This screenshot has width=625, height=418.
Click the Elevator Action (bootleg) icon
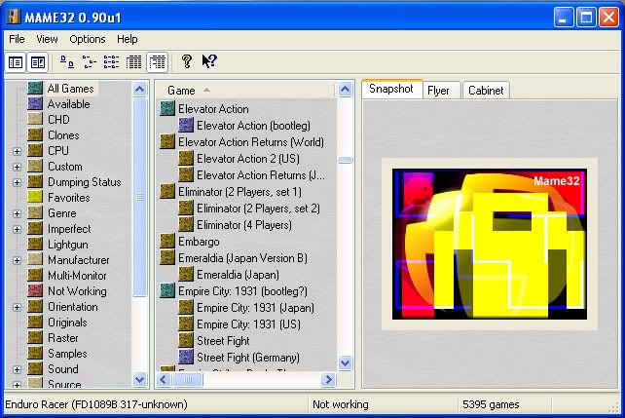tap(186, 126)
